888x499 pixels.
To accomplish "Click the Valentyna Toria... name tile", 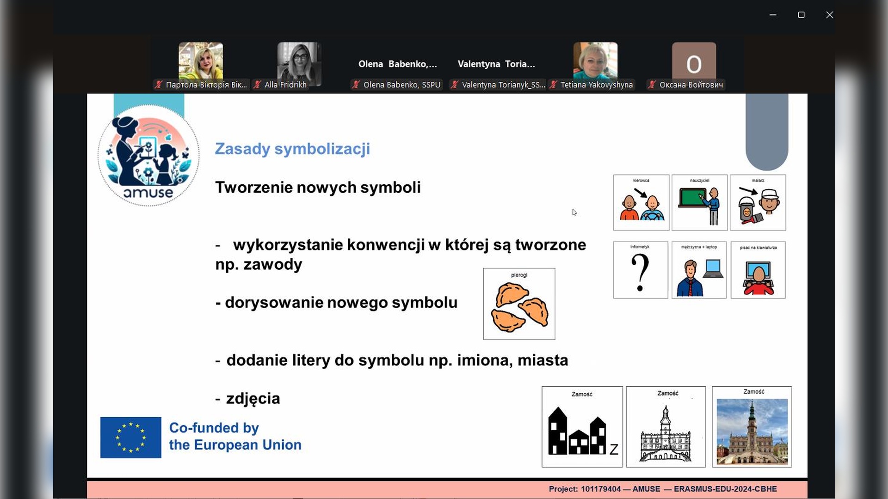I will (x=496, y=64).
